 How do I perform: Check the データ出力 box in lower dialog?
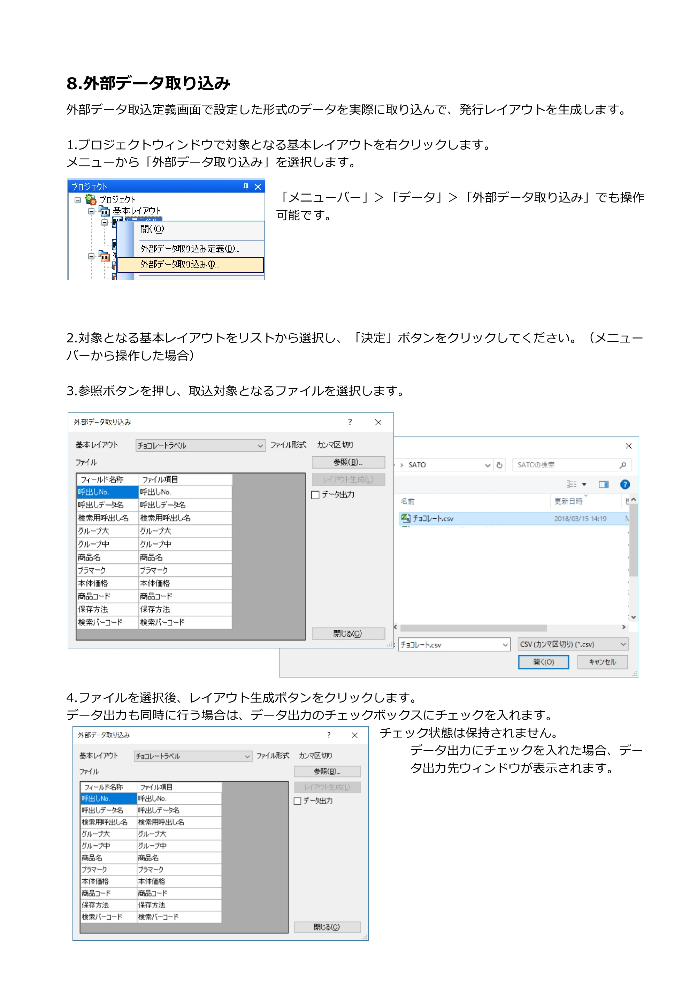pyautogui.click(x=297, y=801)
